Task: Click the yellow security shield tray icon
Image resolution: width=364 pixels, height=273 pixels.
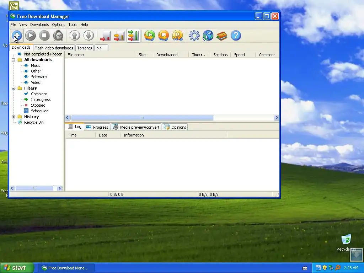Action: coord(325,268)
